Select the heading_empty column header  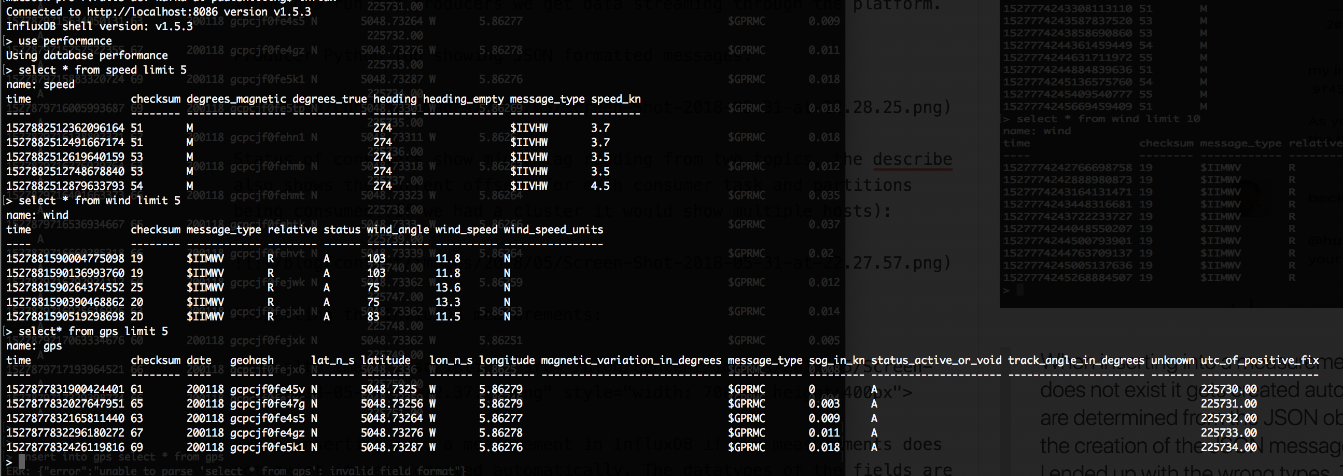(464, 99)
